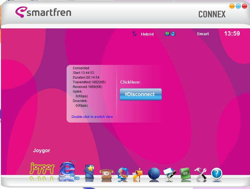Click the Downlink: label
Image resolution: width=250 pixels, height=189 pixels.
point(80,101)
